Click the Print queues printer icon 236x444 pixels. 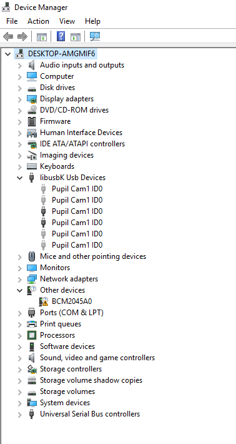32,324
